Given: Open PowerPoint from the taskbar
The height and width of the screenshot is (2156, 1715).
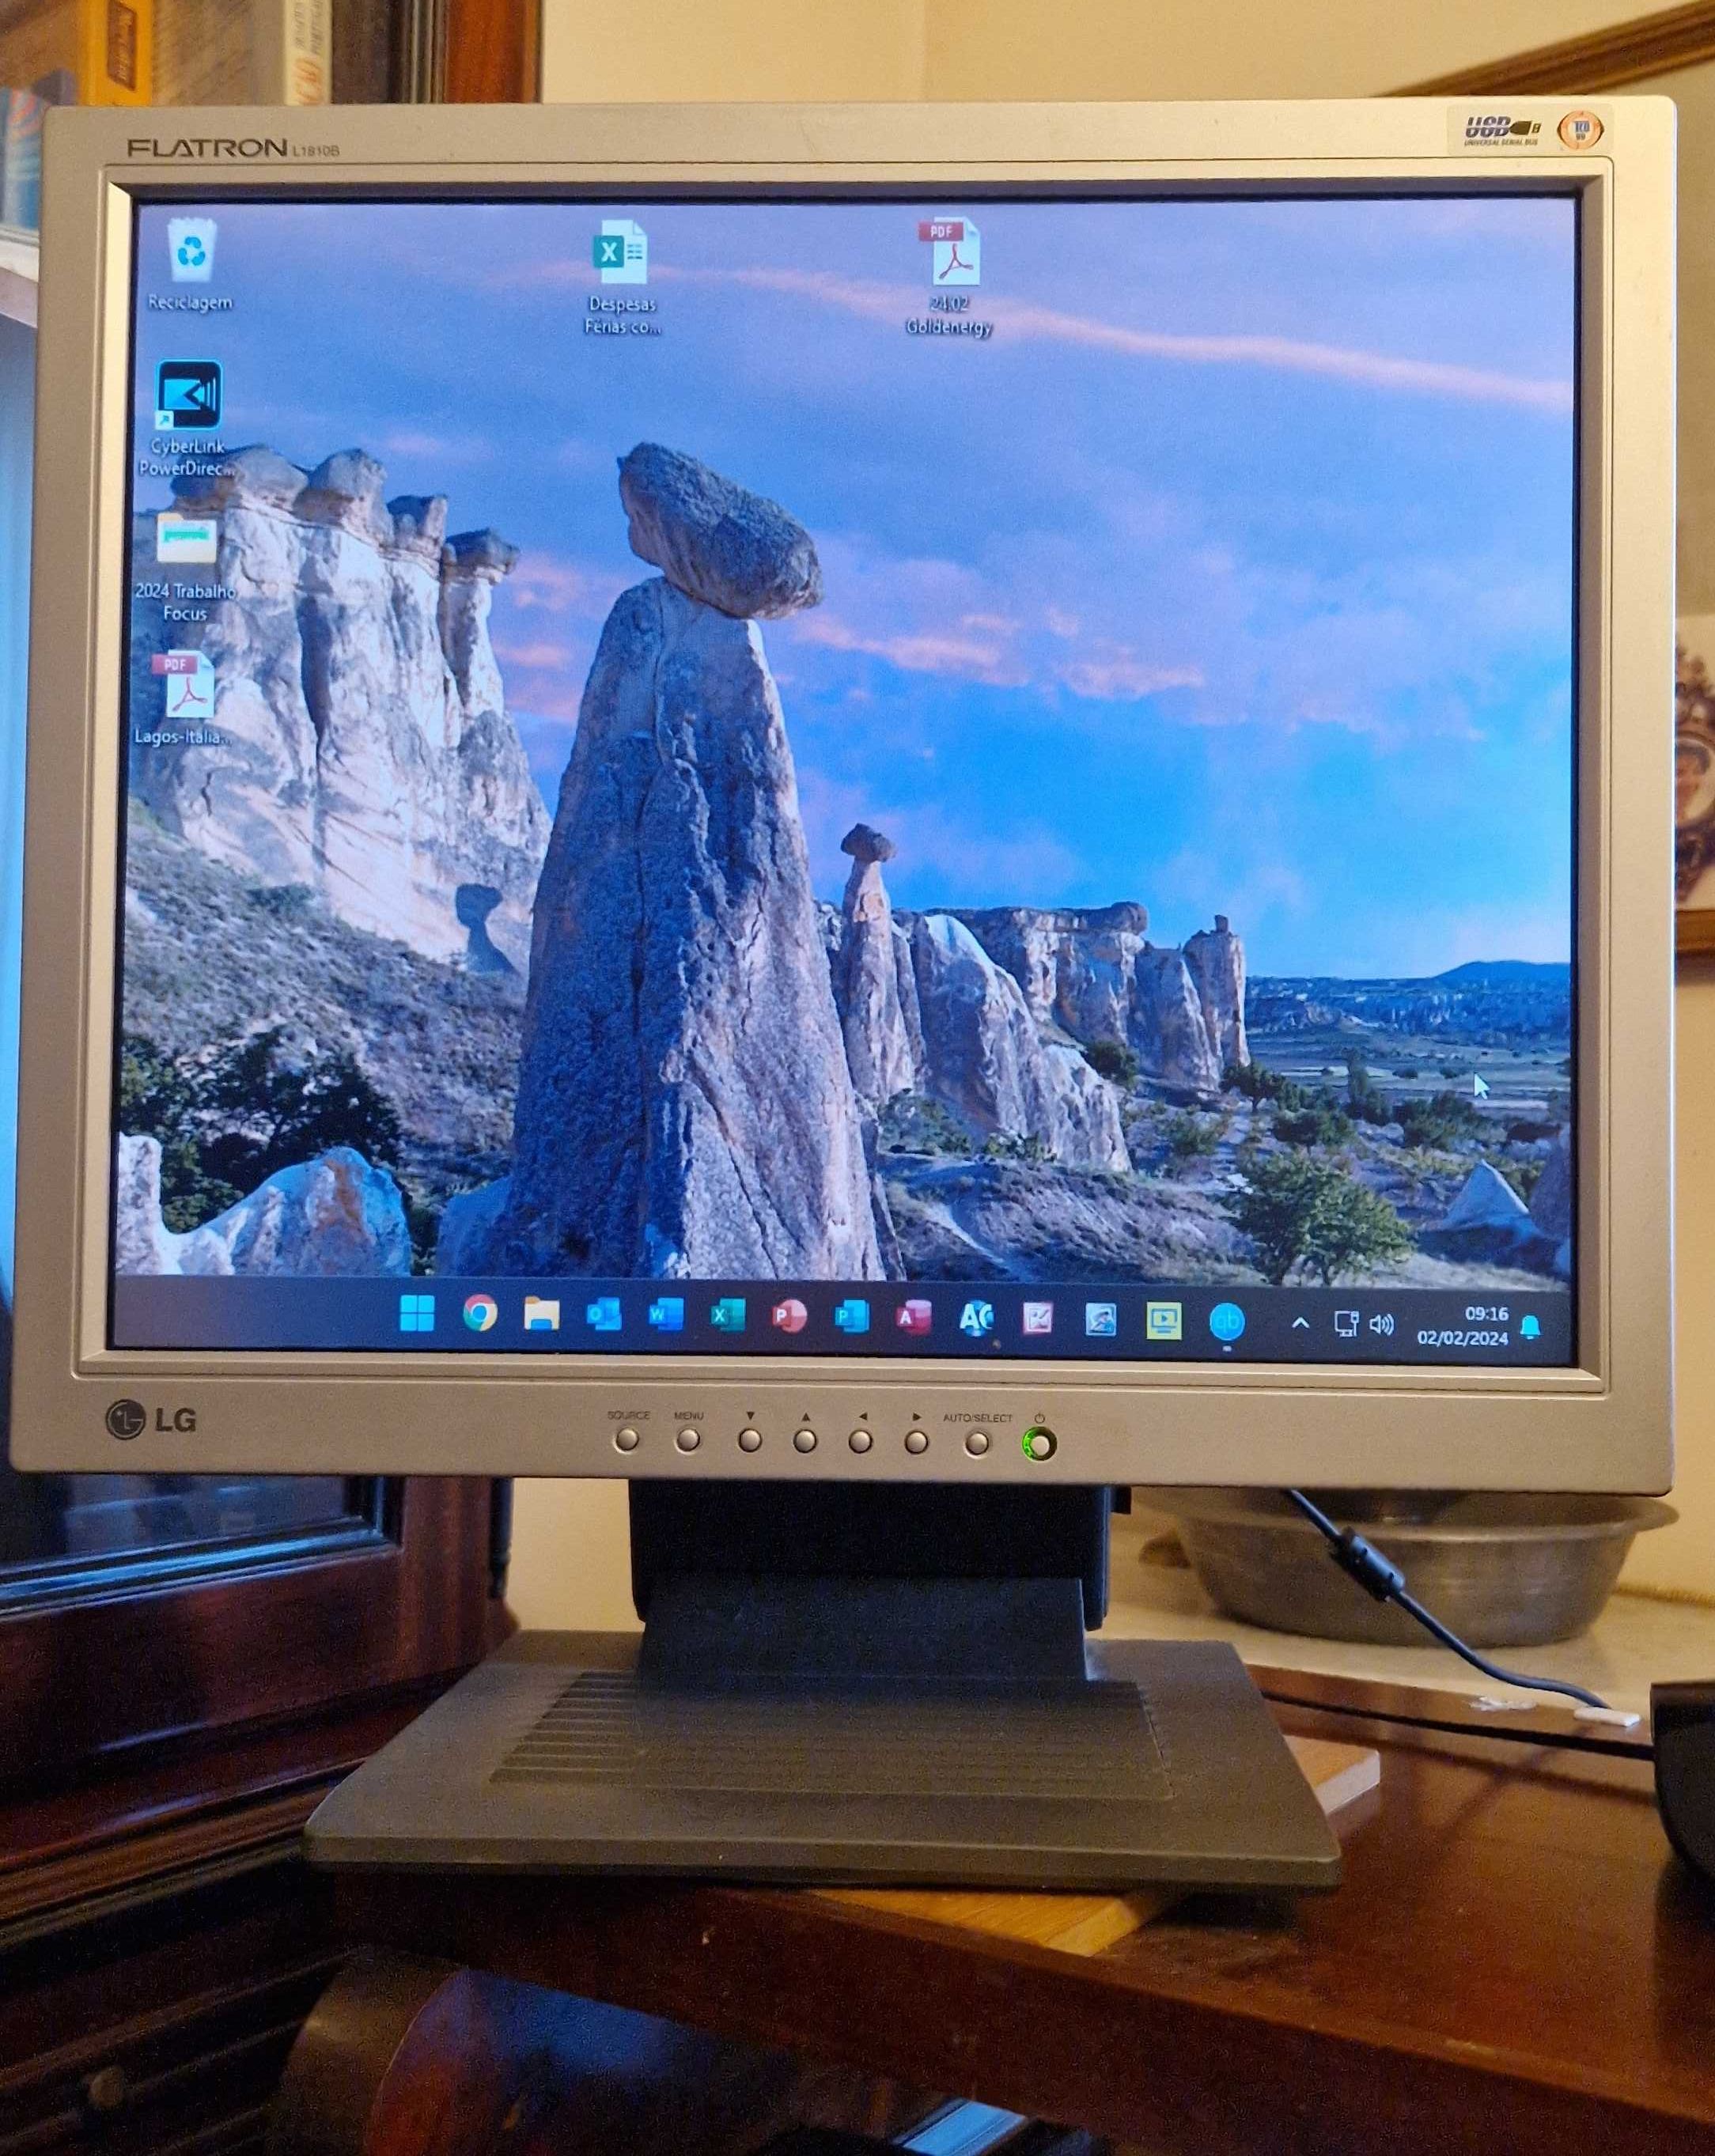Looking at the screenshot, I should click(x=789, y=1316).
